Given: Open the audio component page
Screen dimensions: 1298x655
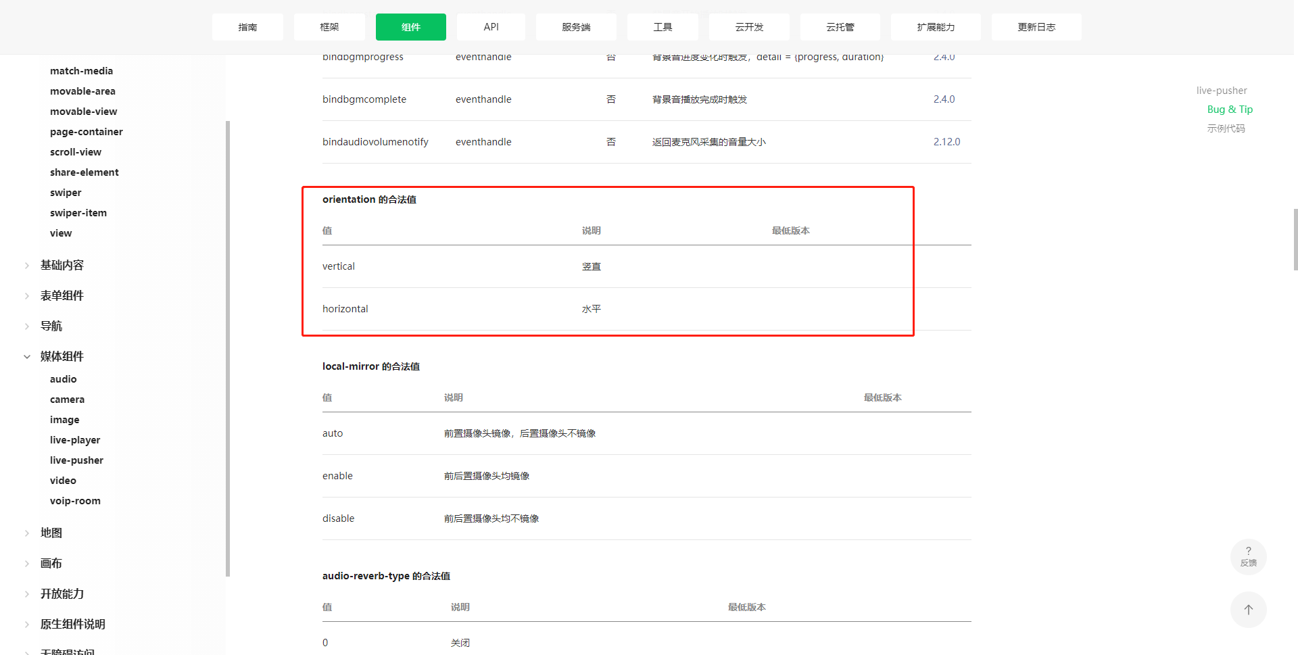Looking at the screenshot, I should click(63, 379).
